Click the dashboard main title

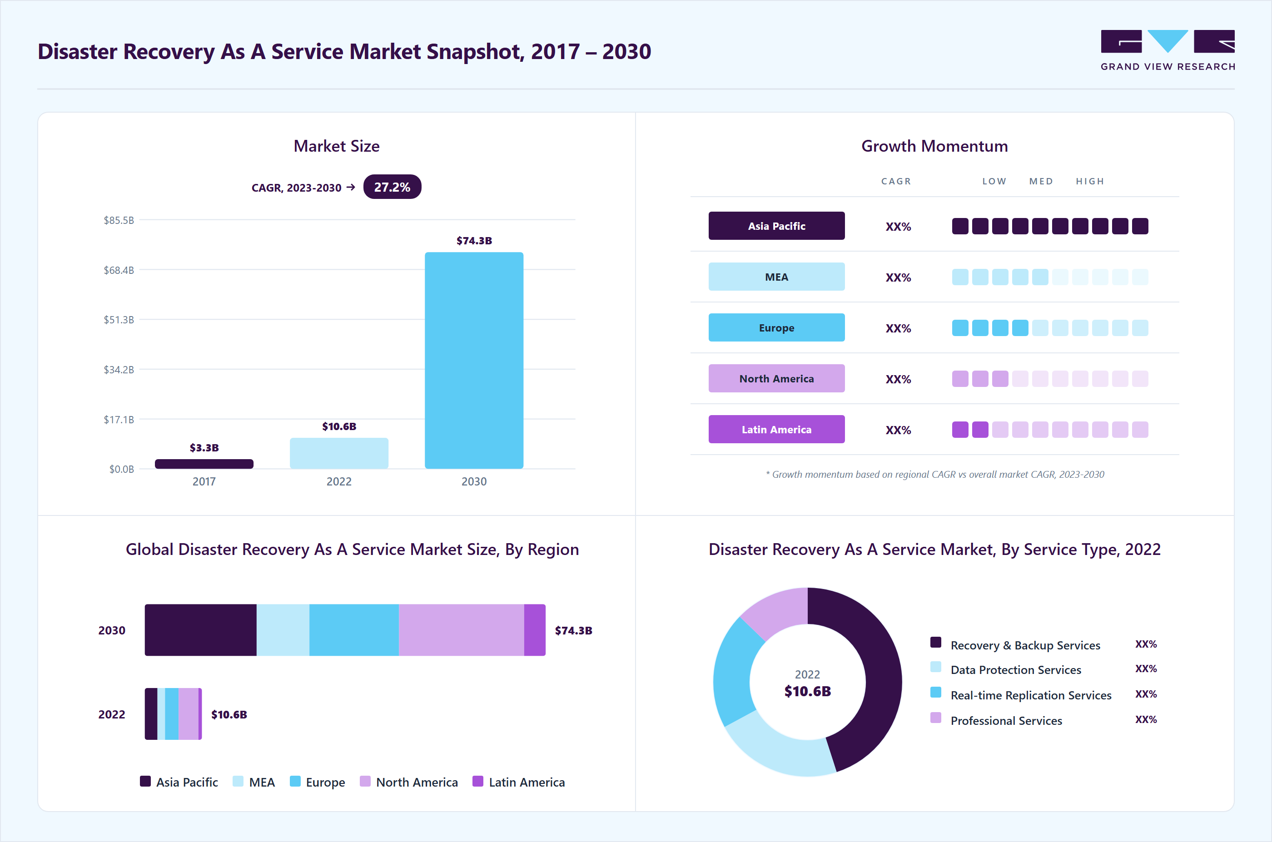[x=344, y=52]
